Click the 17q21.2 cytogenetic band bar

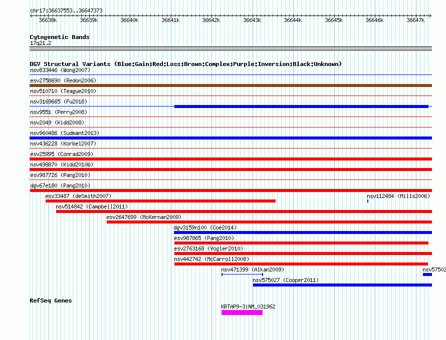pos(231,48)
